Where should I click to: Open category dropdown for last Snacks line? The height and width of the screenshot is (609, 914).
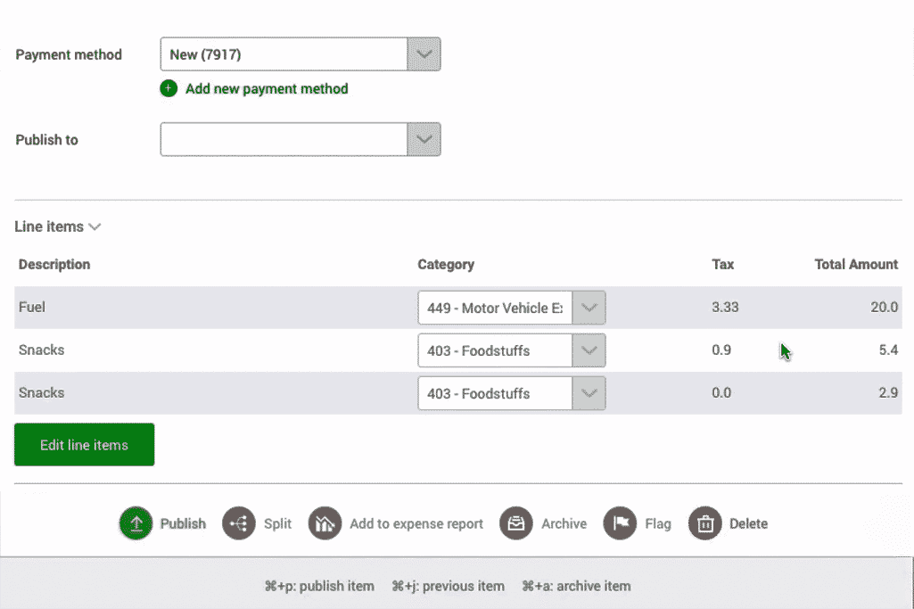point(588,393)
